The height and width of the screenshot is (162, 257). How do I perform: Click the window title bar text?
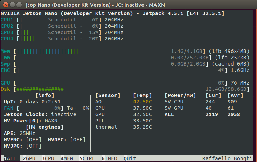[x=95, y=5]
